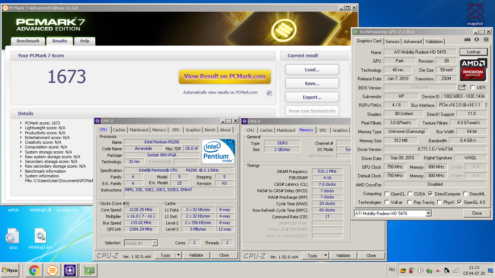Open the Tools dropdown arrow in right CPU-Z
This screenshot has height=278, width=495.
coord(325,256)
